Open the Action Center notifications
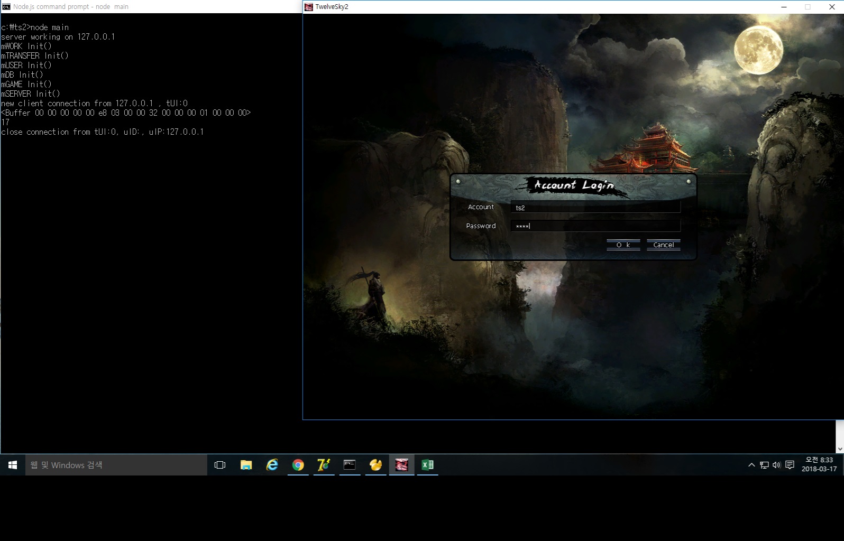This screenshot has width=844, height=541. coord(790,465)
